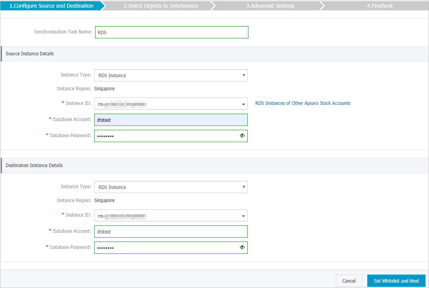Click the destination Instance ID dropdown arrow

click(243, 215)
